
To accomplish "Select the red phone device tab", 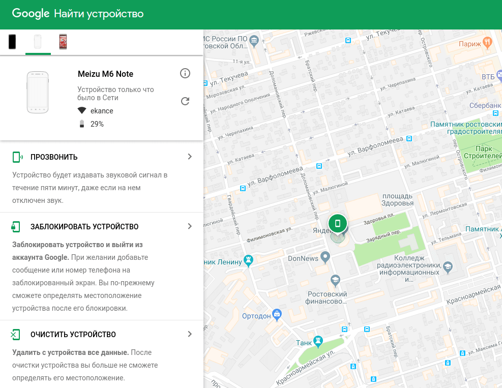I will pos(63,42).
